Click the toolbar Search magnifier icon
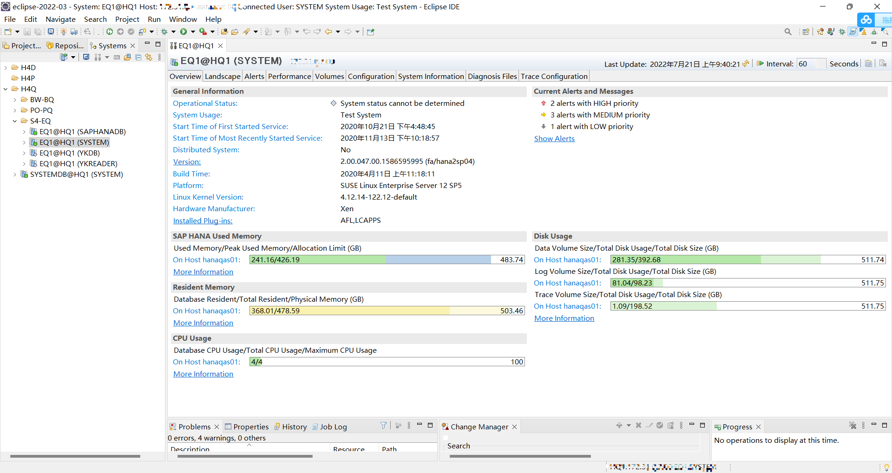This screenshot has width=892, height=473. pyautogui.click(x=788, y=32)
